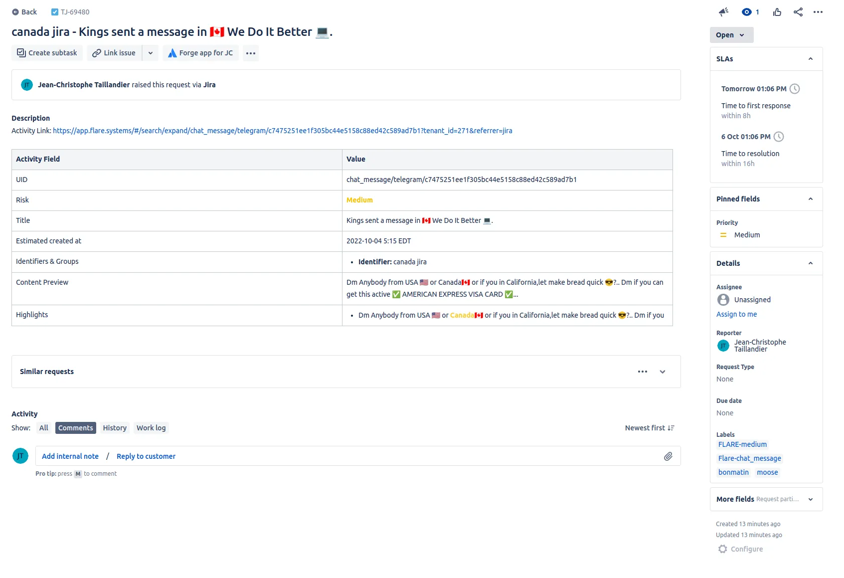Image resolution: width=844 pixels, height=578 pixels.
Task: Click reporter avatar Jean-Christophe Taillandier in Details
Action: [723, 346]
